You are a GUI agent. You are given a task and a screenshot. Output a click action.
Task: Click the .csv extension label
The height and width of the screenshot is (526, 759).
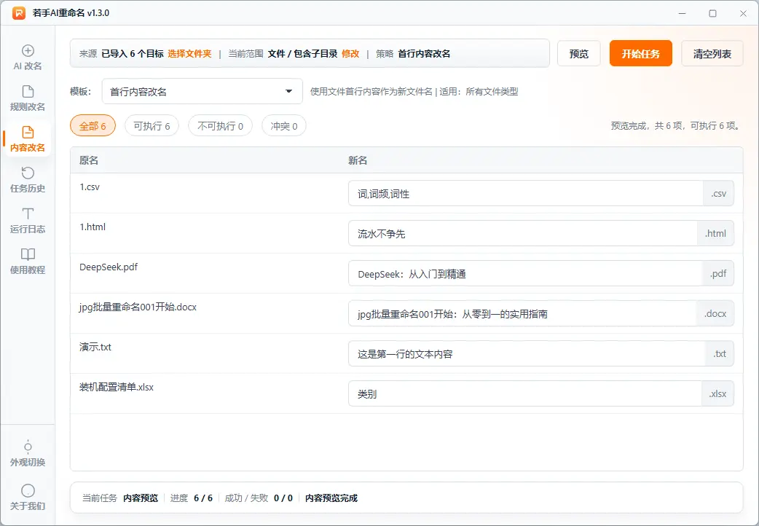718,194
